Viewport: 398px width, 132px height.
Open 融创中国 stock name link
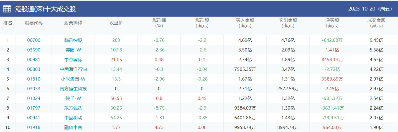73,127
